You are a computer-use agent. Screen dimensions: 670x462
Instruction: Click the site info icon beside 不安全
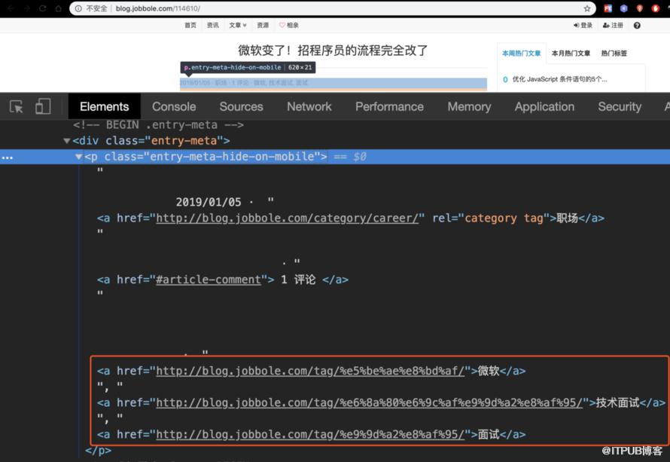[78, 8]
